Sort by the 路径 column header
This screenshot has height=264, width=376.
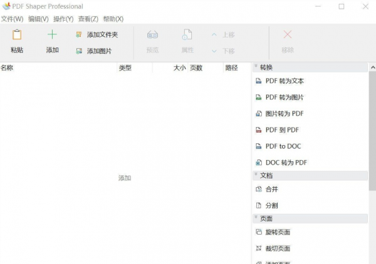pyautogui.click(x=238, y=68)
